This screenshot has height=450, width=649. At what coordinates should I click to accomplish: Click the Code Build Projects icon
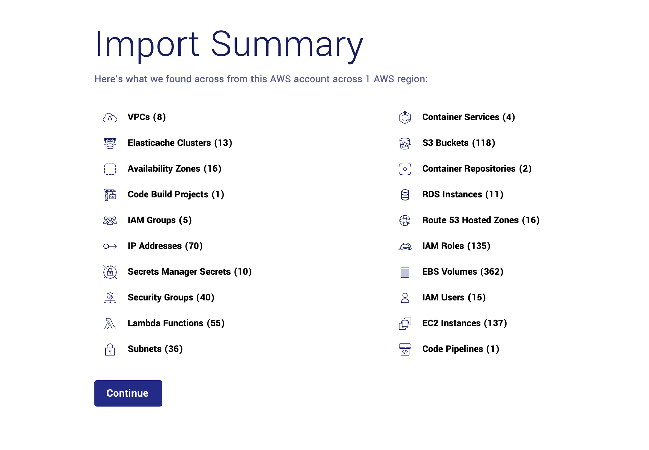[x=110, y=195]
